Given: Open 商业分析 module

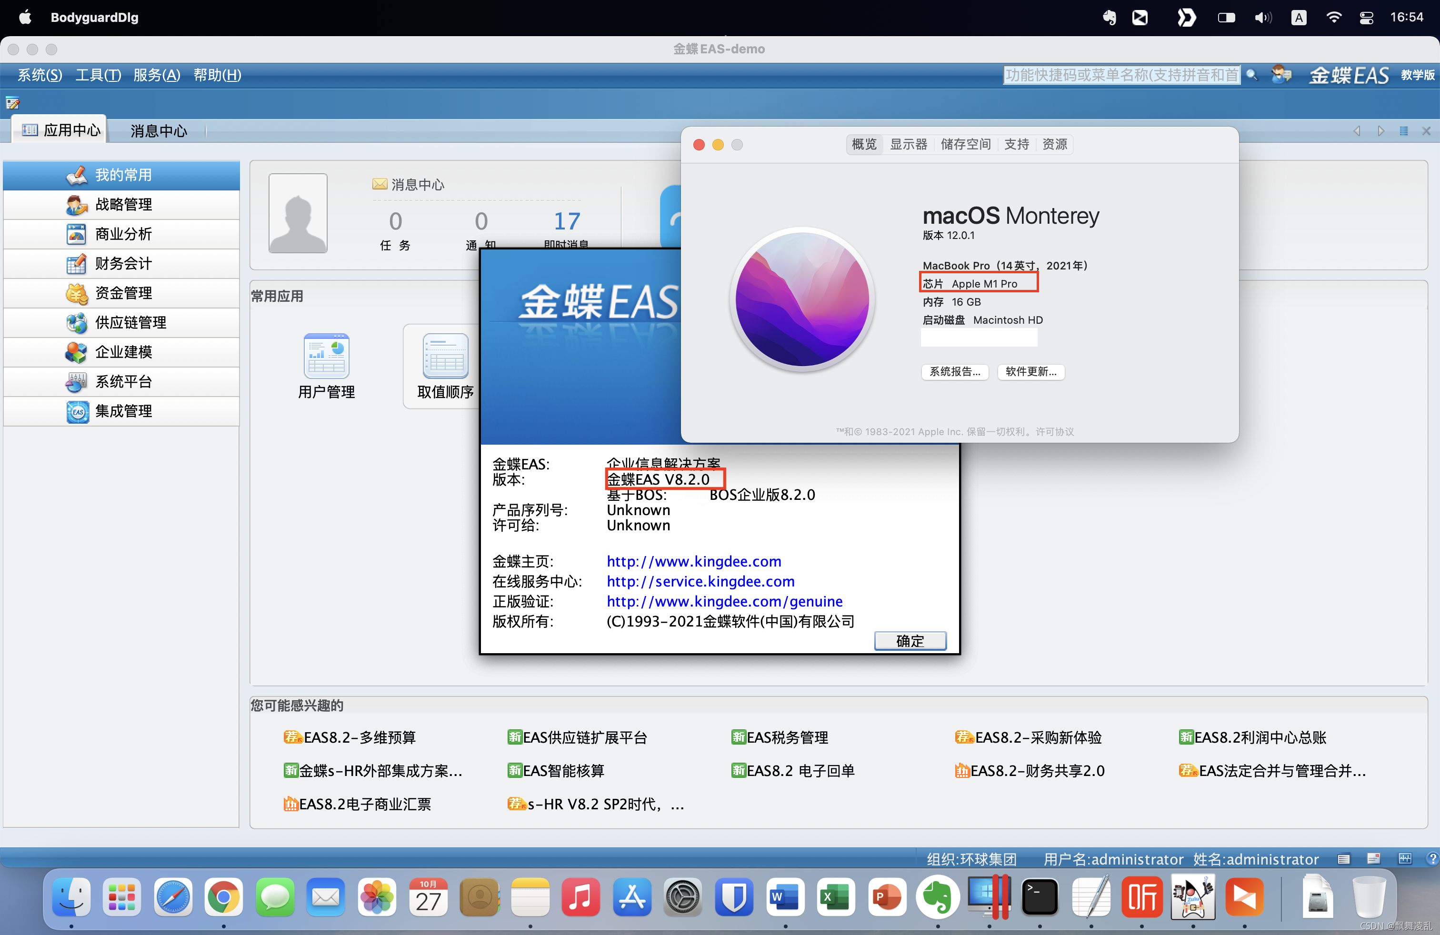Looking at the screenshot, I should tap(121, 234).
